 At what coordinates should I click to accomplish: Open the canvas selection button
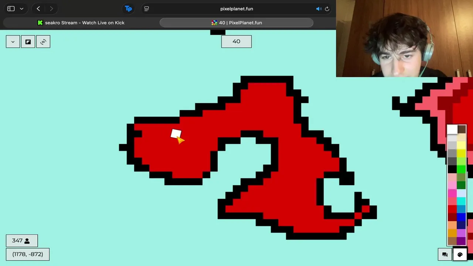pyautogui.click(x=28, y=42)
